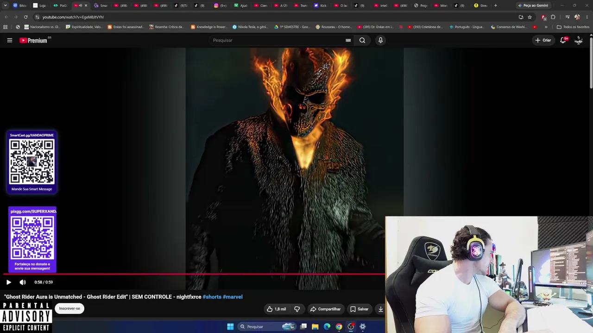Click the install app icon in address bar

(521, 17)
